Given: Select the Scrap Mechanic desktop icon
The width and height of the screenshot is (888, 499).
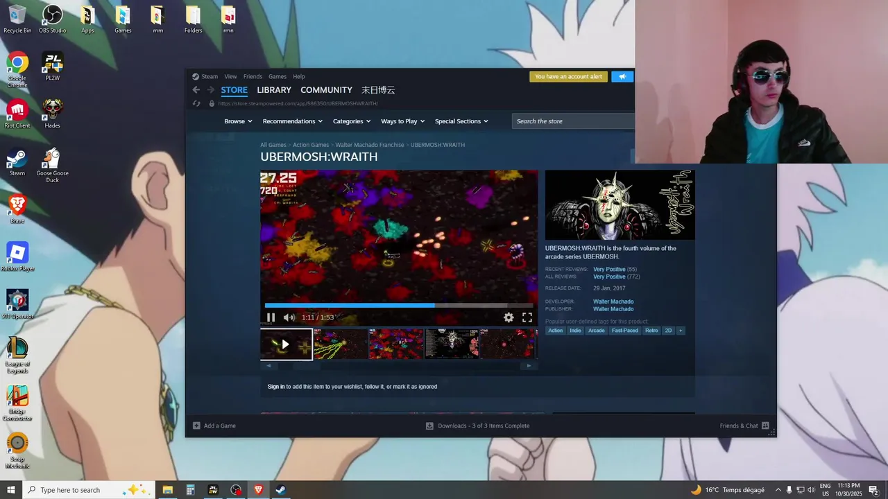Looking at the screenshot, I should pos(17,451).
